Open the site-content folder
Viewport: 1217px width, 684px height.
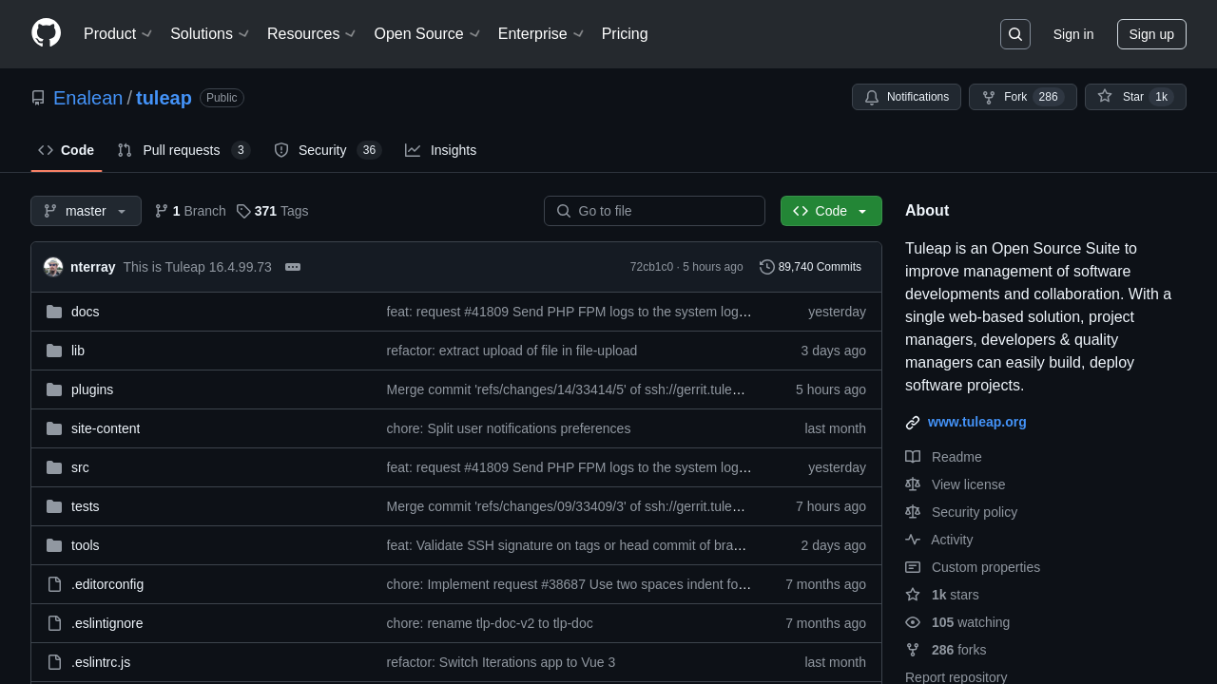tap(106, 428)
